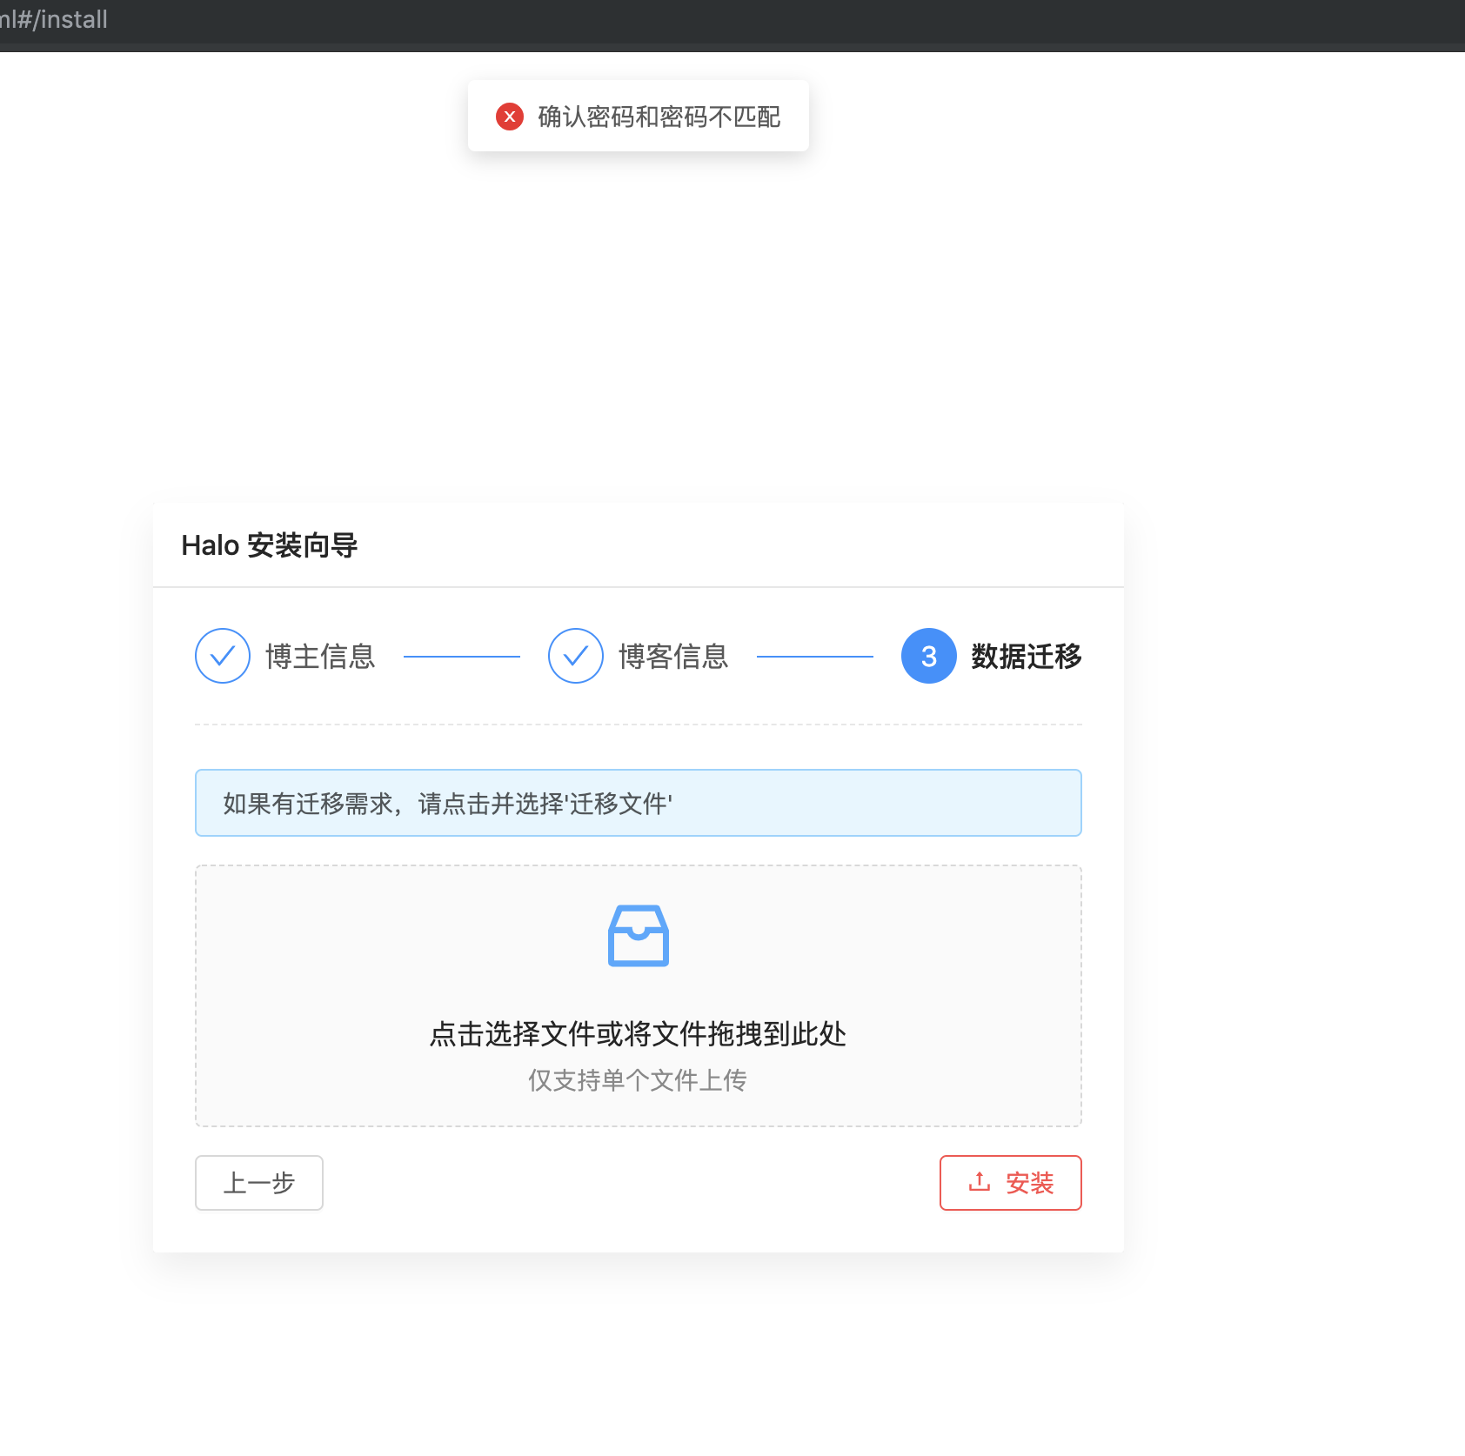Click the circled check for the first wizard step
The image size is (1465, 1456).
[x=223, y=656]
